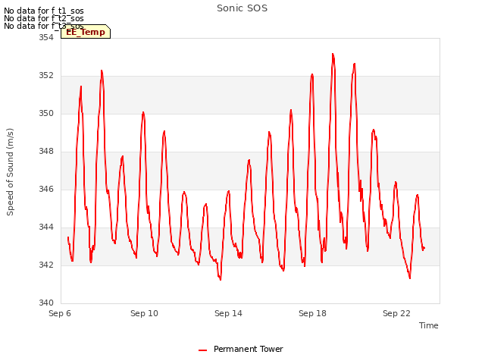
Task: Click the Time axis label
Action: click(x=428, y=325)
